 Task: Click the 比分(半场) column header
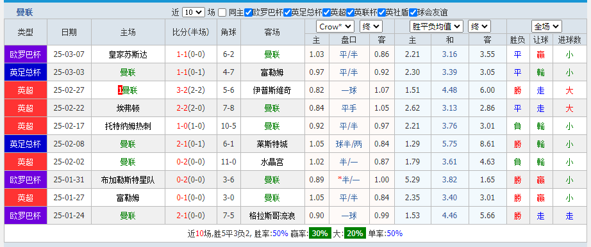[191, 33]
